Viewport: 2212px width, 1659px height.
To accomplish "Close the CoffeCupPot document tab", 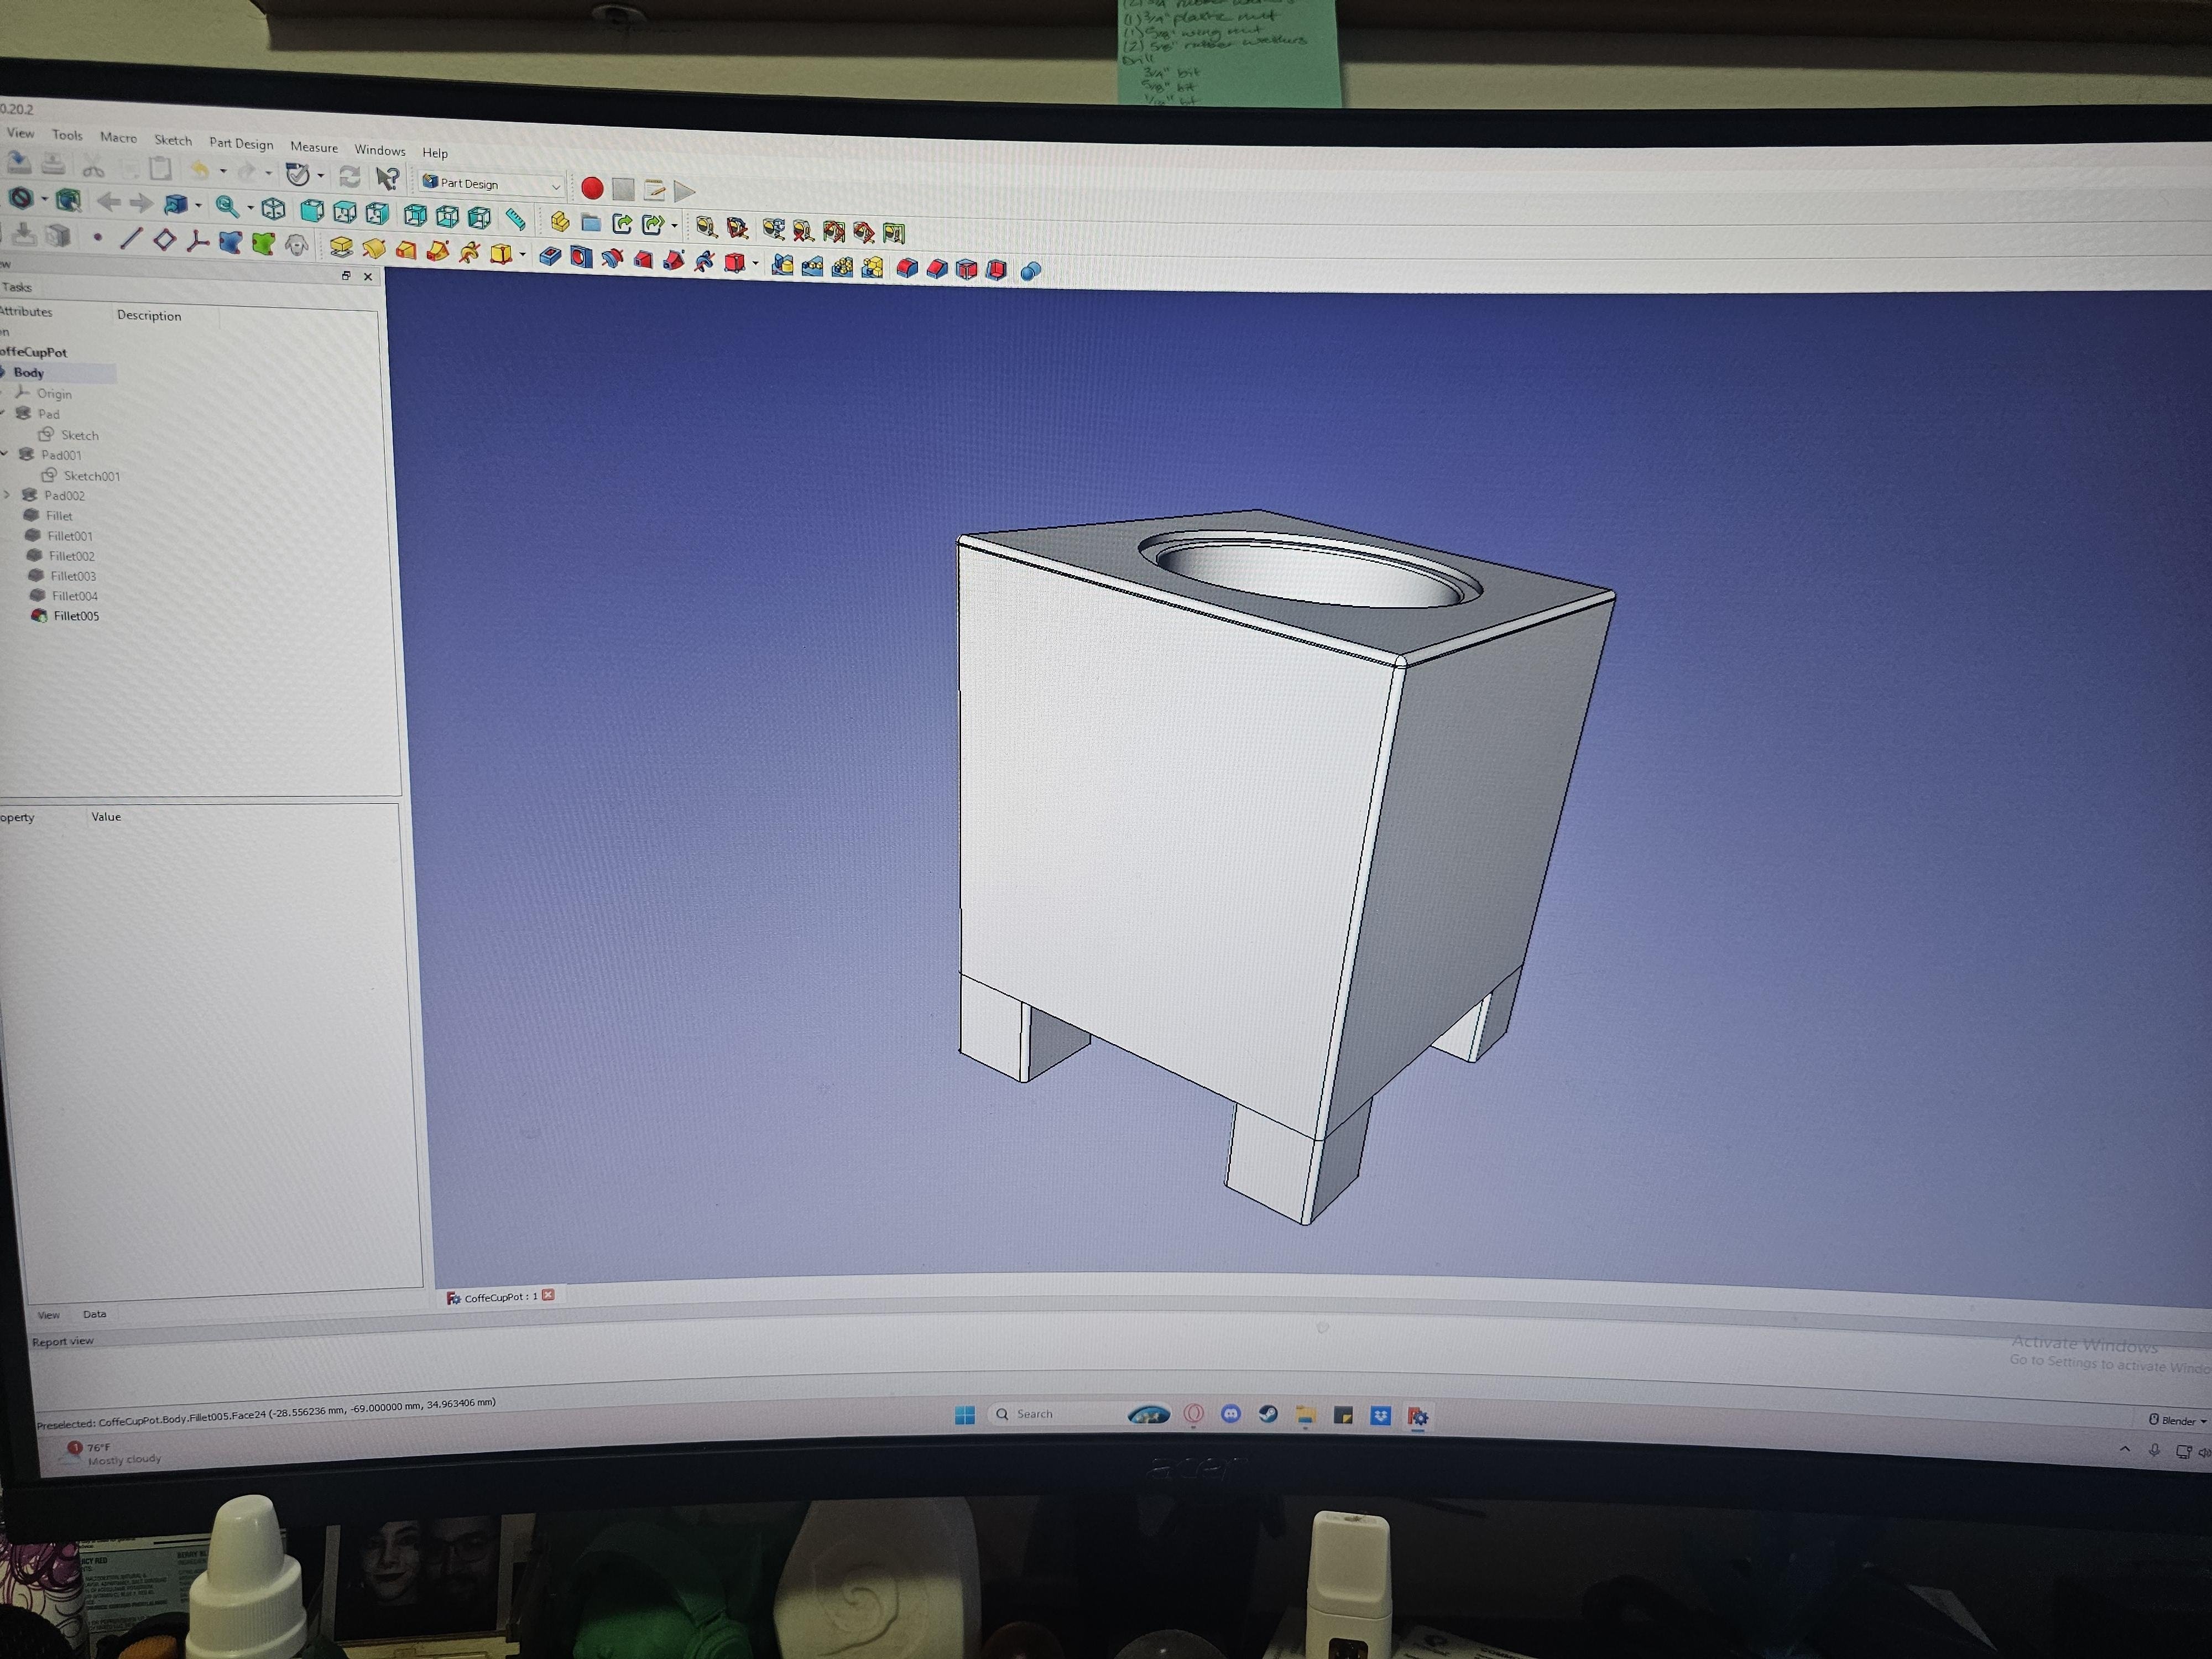I will (548, 1295).
